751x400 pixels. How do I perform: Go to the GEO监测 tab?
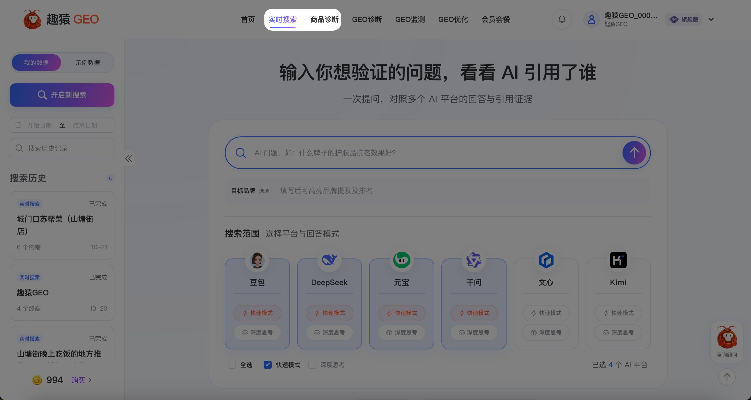click(x=410, y=19)
